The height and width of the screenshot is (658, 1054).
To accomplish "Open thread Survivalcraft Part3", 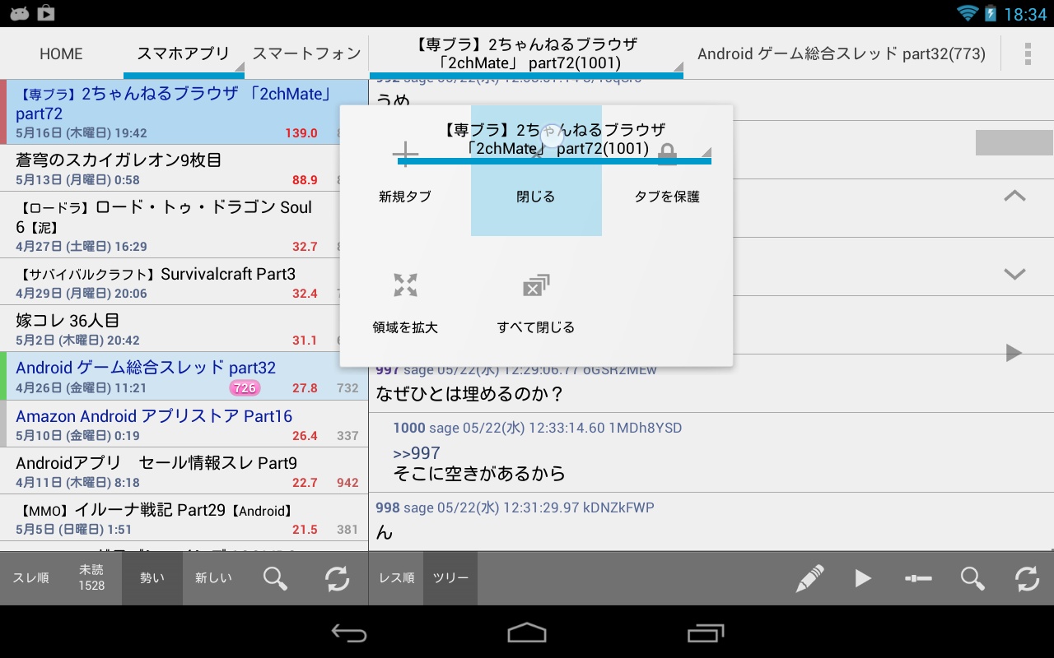I will tap(184, 281).
